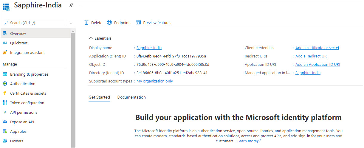Click Add a certificate or secret link
Viewport: 364px width, 148px height.
point(317,48)
